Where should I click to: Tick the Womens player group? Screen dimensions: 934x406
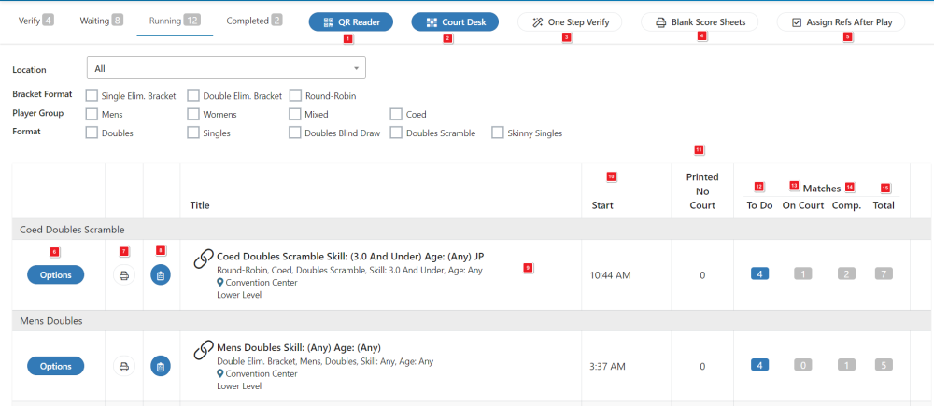point(193,114)
